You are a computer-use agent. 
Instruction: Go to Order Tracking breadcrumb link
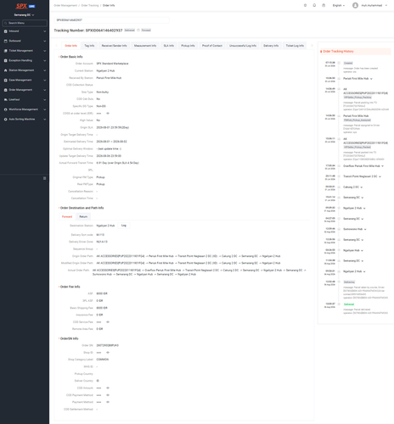coord(90,5)
